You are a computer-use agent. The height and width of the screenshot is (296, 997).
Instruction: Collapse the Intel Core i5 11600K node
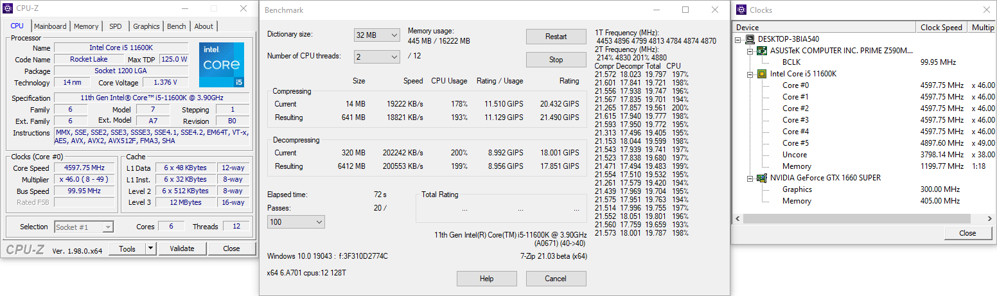click(x=750, y=74)
